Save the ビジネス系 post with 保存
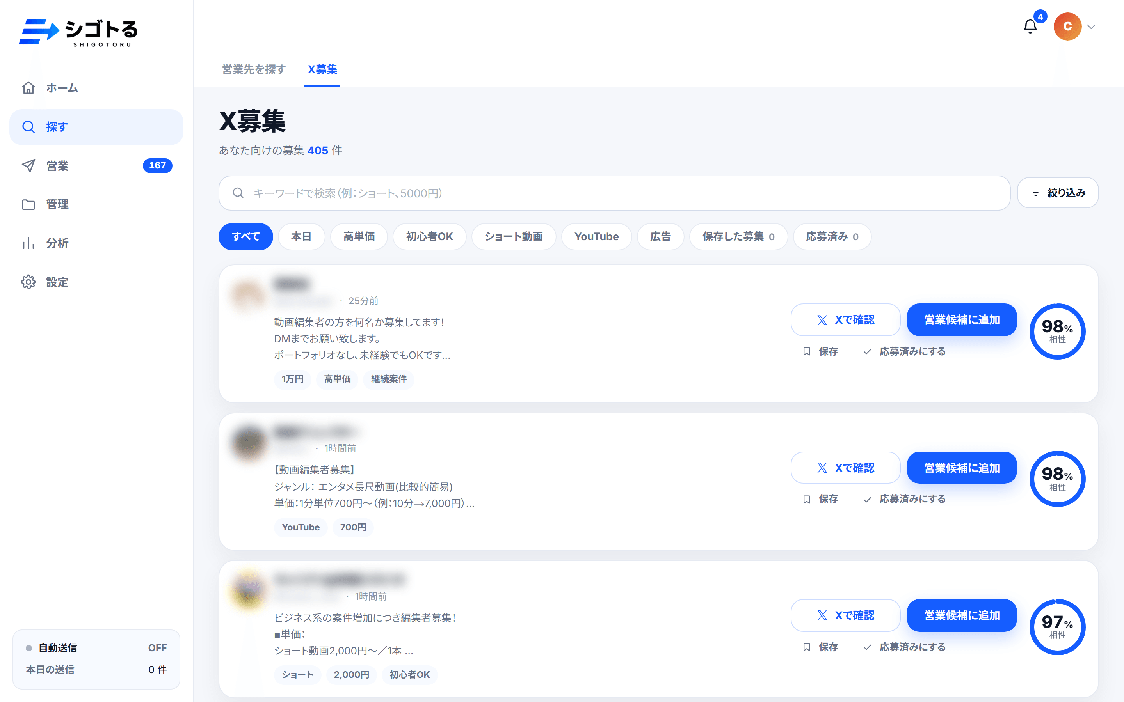Viewport: 1124px width, 702px height. tap(820, 647)
